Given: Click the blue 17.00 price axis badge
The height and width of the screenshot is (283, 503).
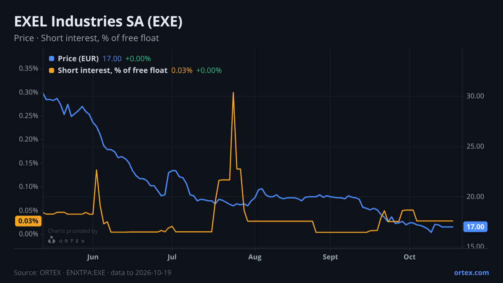Looking at the screenshot, I should (476, 227).
